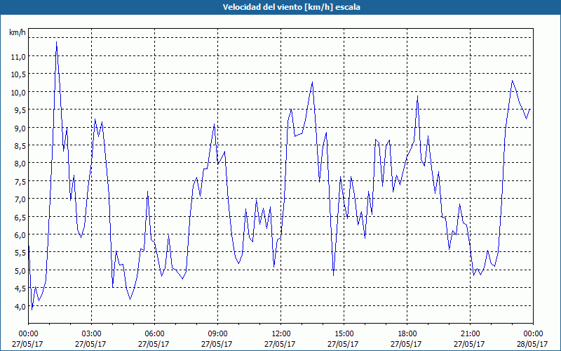The width and height of the screenshot is (561, 351).
Task: Click the "27/05/17" date under 03:00
Action: (x=90, y=344)
